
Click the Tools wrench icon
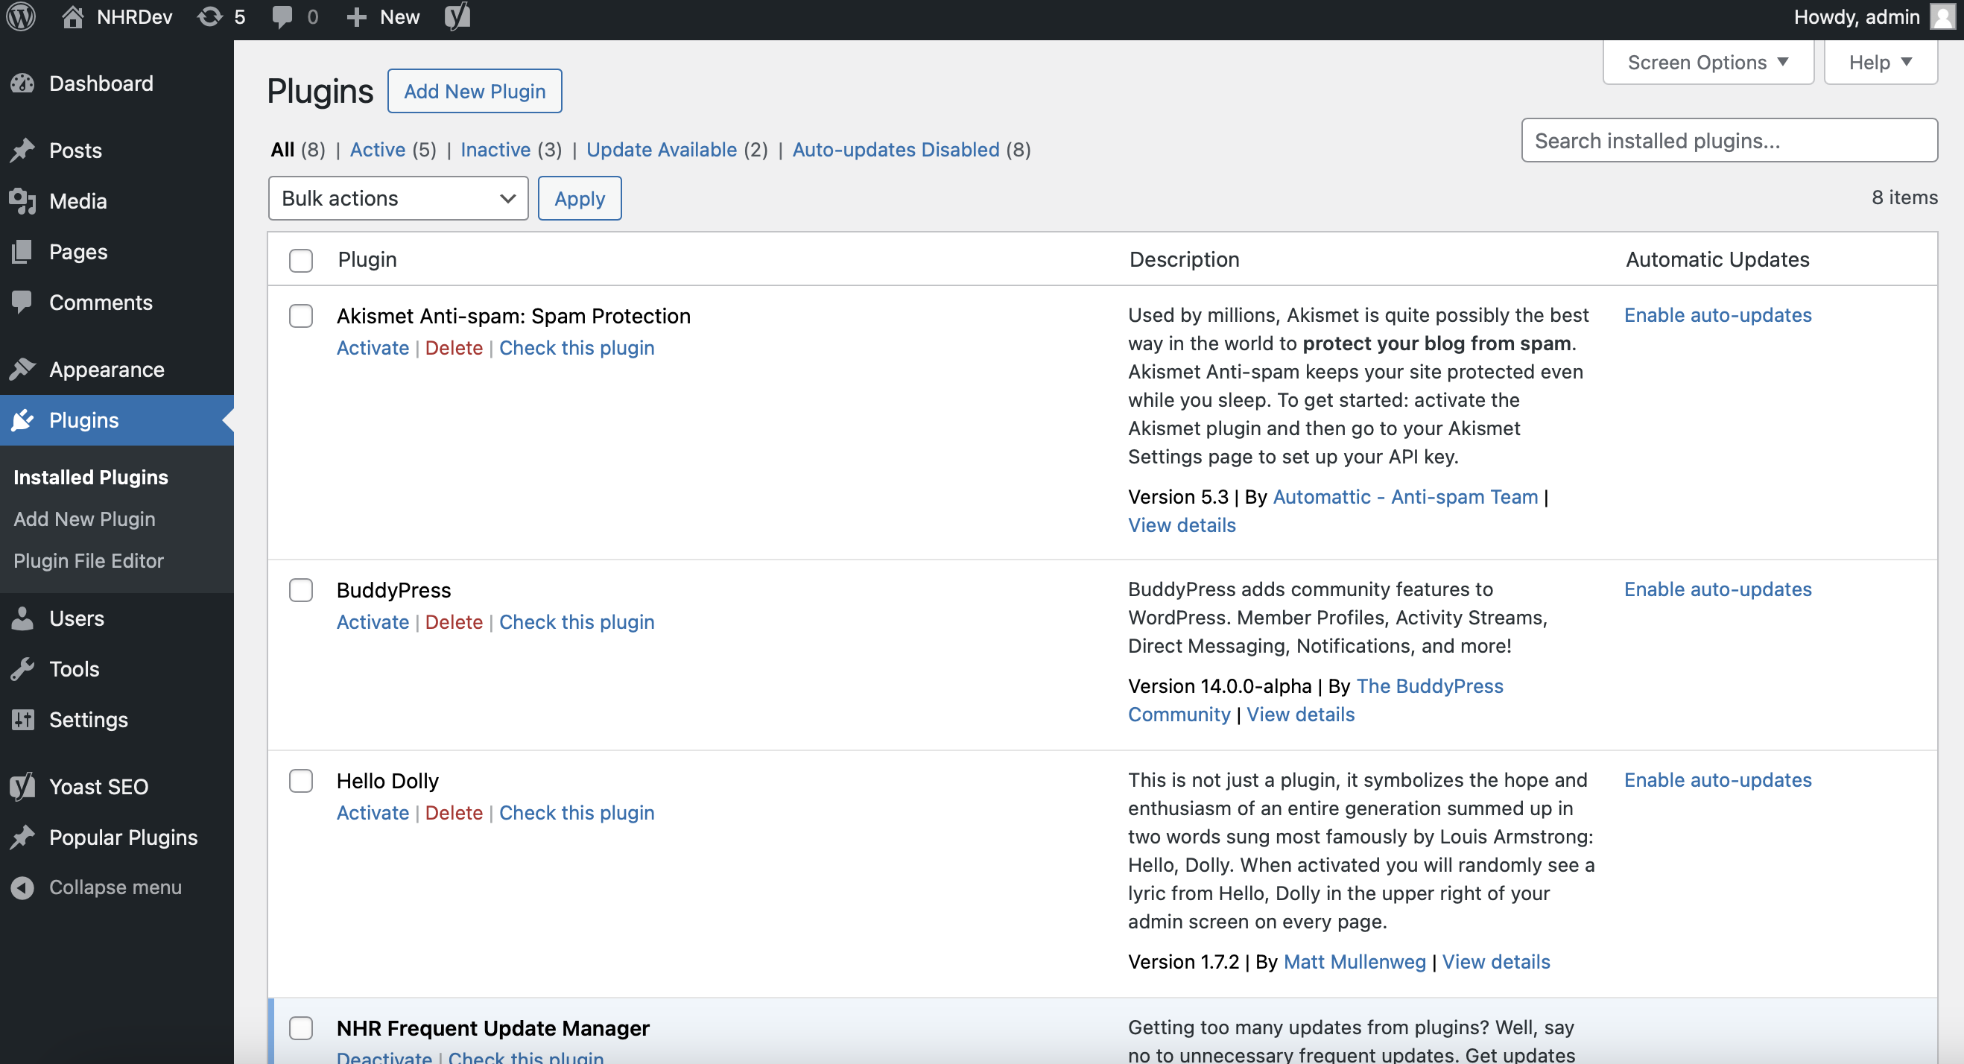(23, 669)
